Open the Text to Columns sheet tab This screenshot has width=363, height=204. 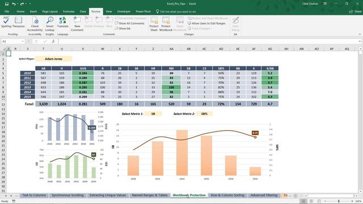pos(34,195)
